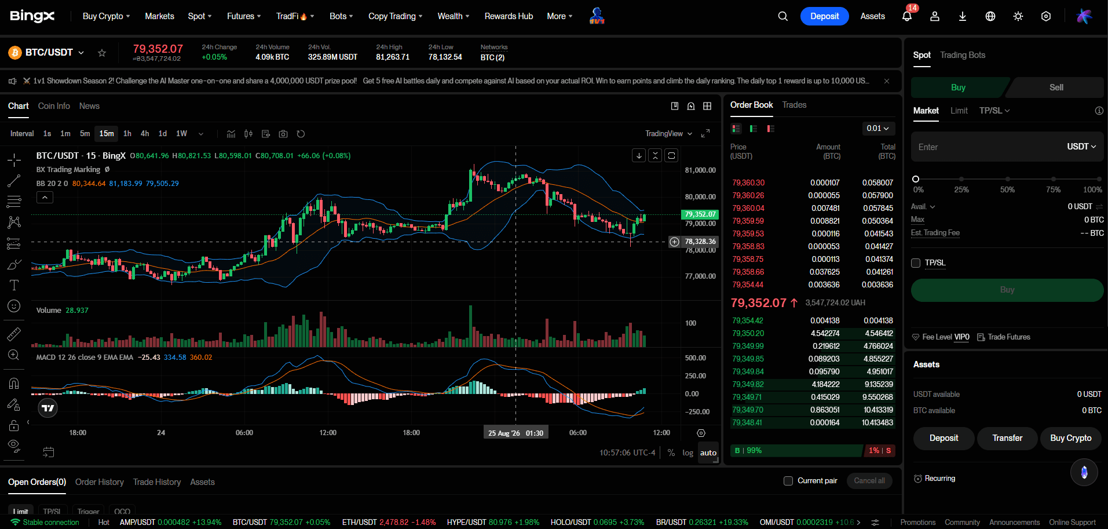This screenshot has width=1108, height=529.
Task: Open order book 0.01 precision dropdown
Action: 878,129
